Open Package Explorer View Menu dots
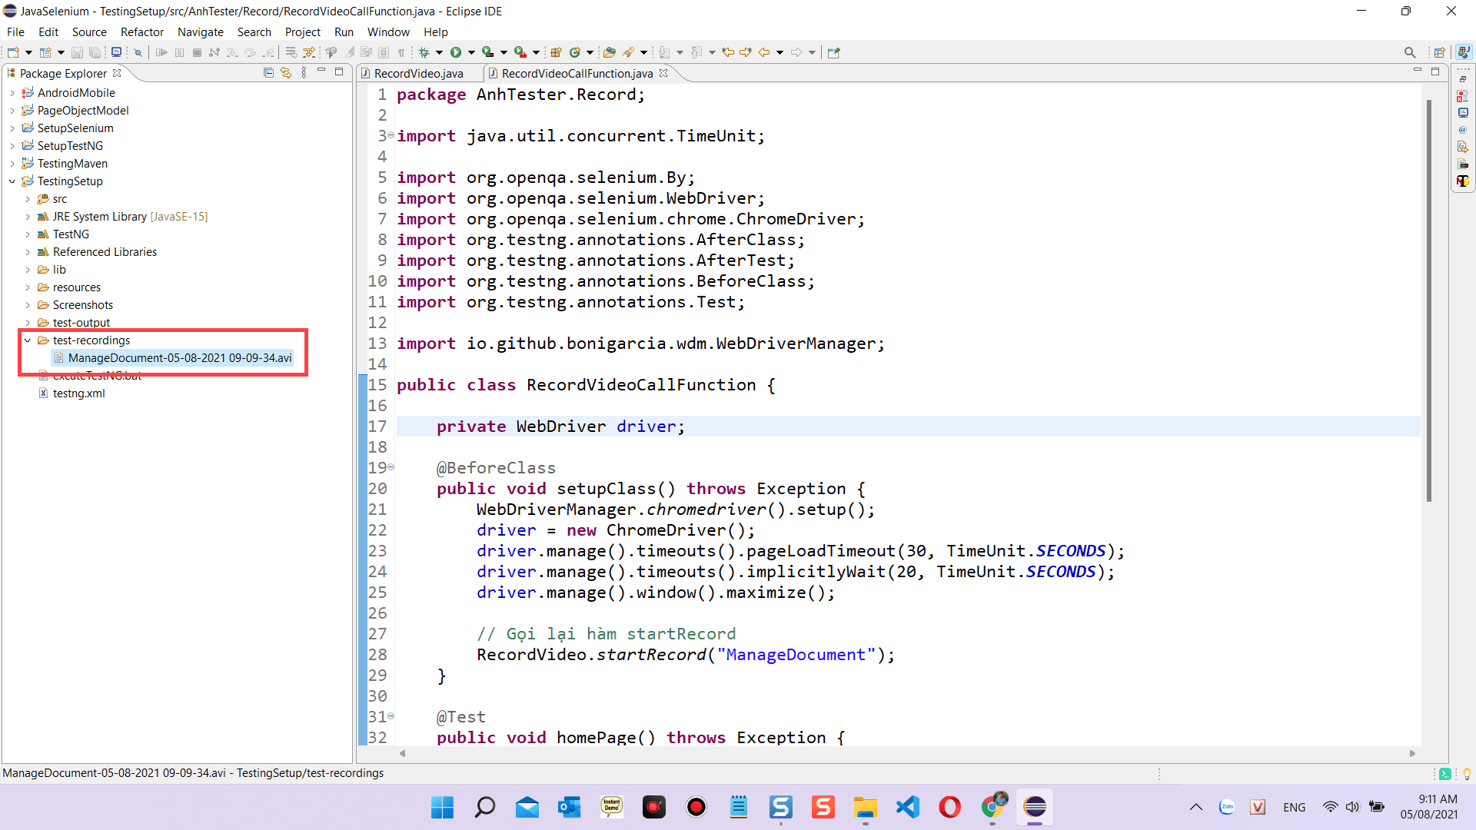This screenshot has height=830, width=1476. point(304,73)
